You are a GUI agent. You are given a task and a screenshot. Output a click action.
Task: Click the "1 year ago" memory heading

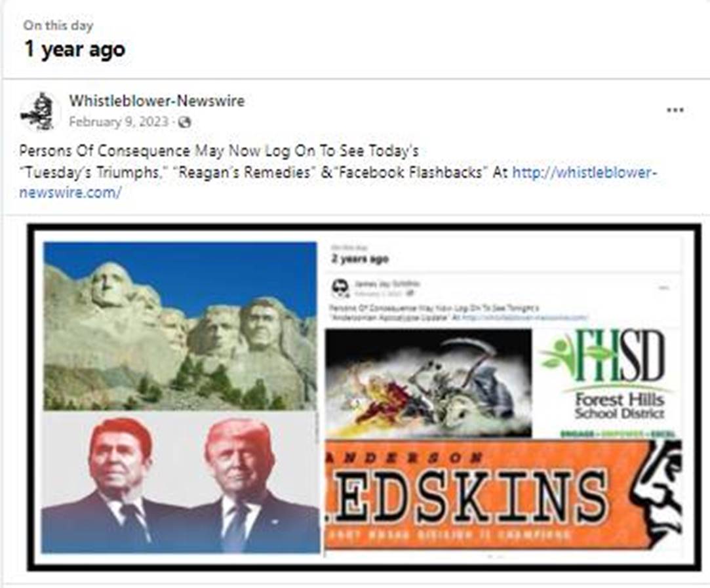[x=75, y=49]
